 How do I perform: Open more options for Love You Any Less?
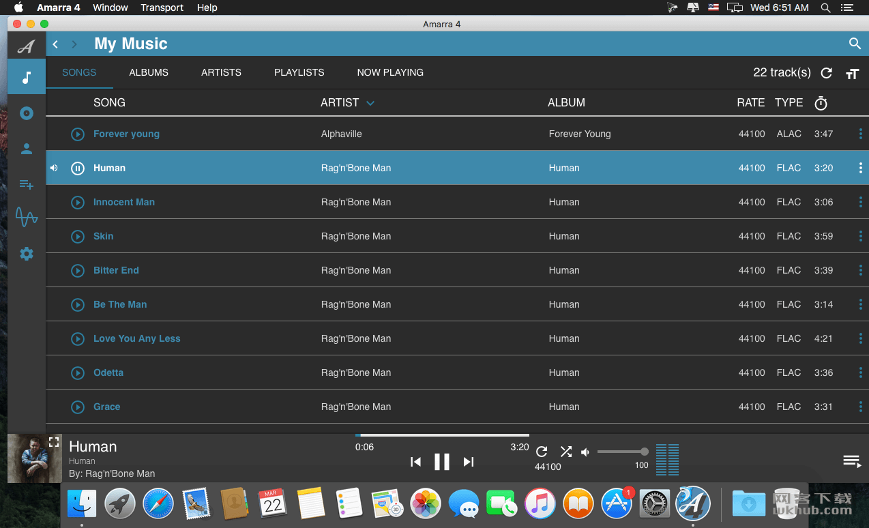(x=860, y=338)
